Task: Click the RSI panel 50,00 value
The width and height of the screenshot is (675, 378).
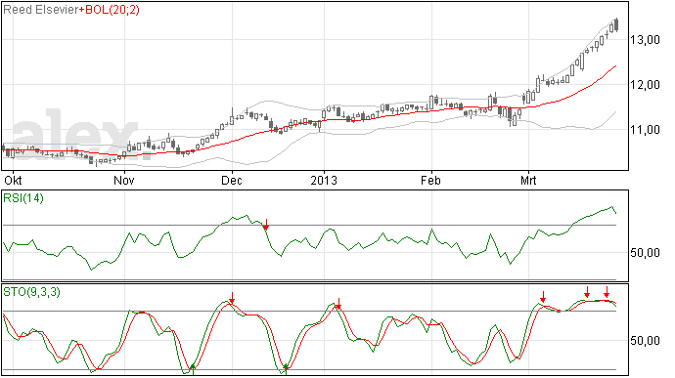Action: (x=645, y=253)
